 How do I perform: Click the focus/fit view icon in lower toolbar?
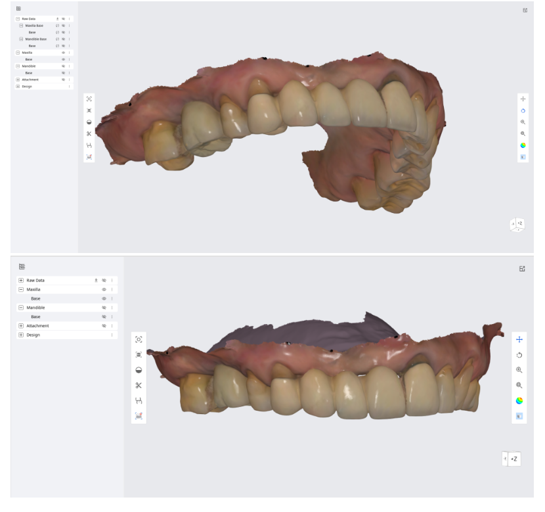click(x=139, y=340)
